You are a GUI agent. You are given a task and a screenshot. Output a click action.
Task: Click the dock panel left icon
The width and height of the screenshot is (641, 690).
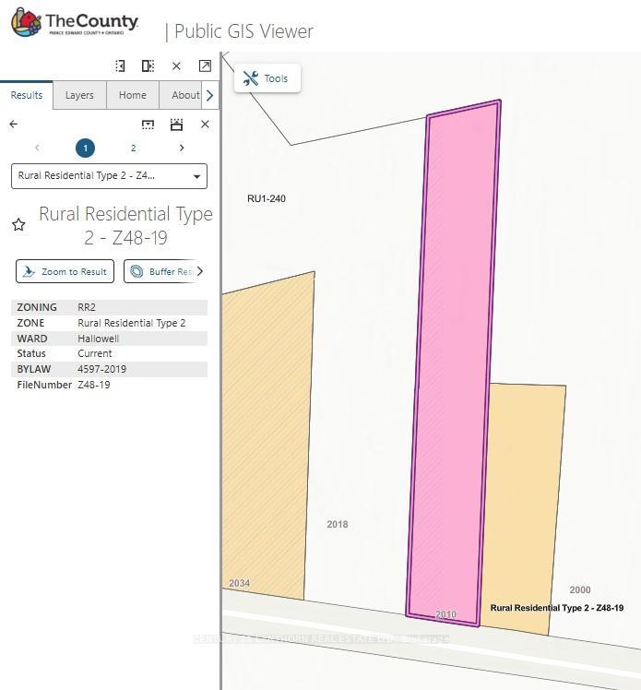[x=120, y=65]
